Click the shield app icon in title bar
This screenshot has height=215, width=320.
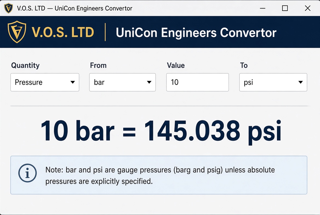(8, 8)
